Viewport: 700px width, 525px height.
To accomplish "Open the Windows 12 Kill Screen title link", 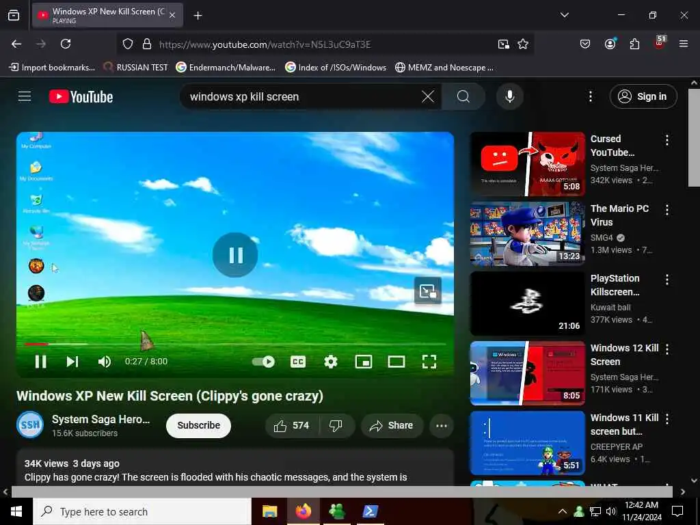I will tap(625, 355).
